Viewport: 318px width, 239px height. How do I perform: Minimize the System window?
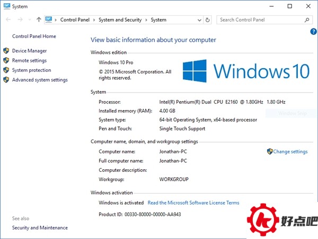pyautogui.click(x=271, y=6)
